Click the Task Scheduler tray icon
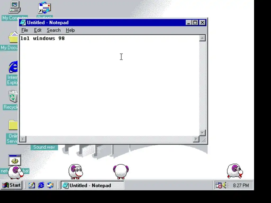The height and width of the screenshot is (203, 271). pos(218,185)
